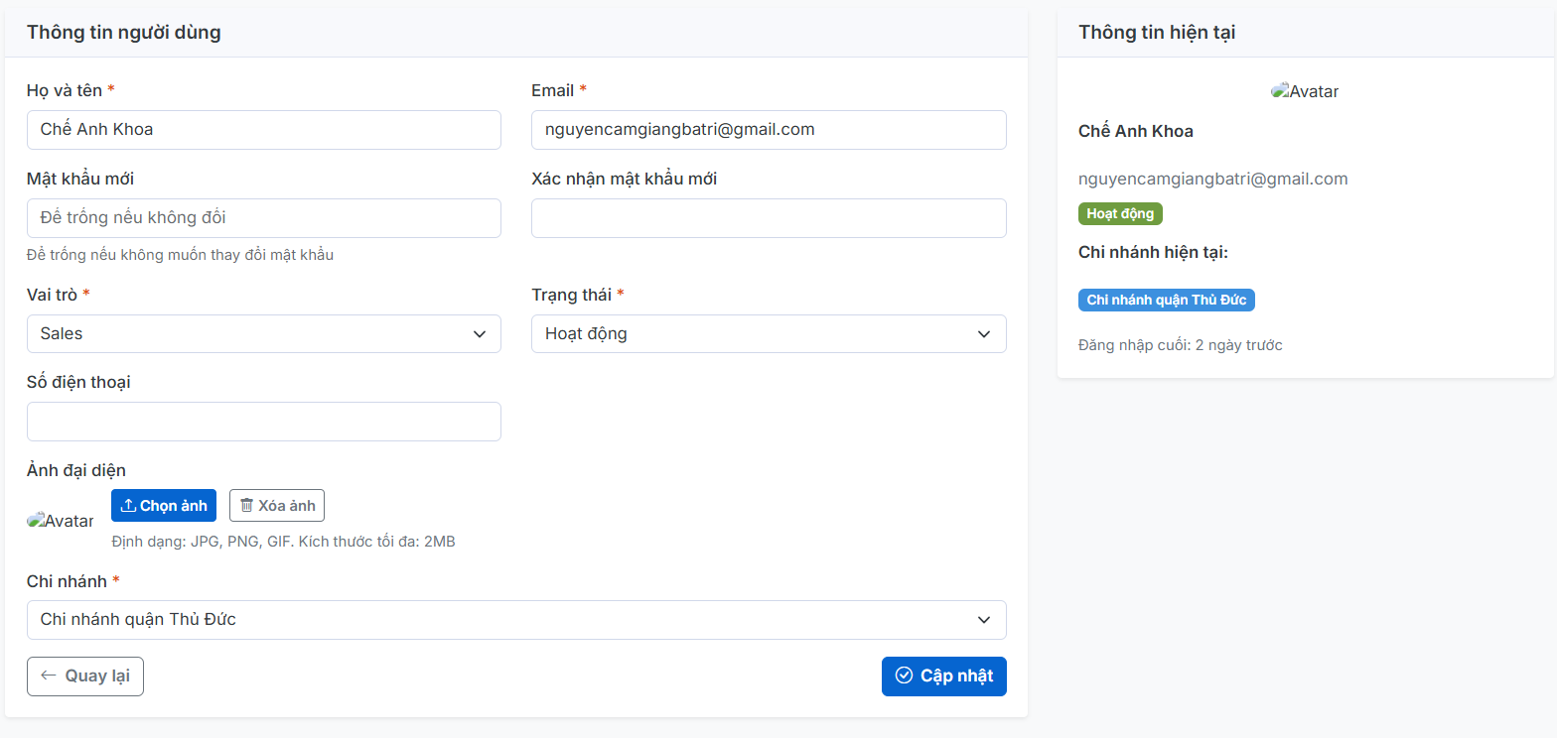Click the email address in Thông tin hiện tại

click(x=1212, y=180)
